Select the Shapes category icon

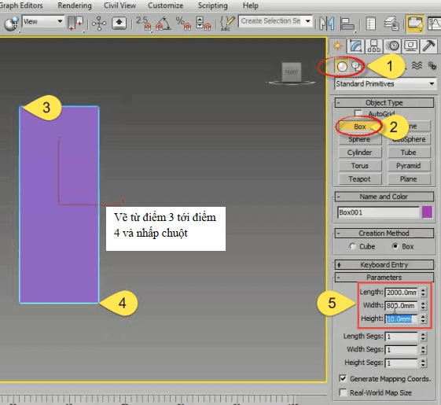(x=357, y=66)
